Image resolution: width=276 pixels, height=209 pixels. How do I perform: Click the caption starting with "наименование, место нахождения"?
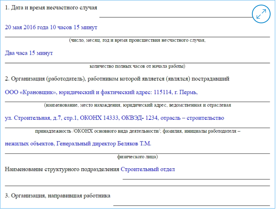[x=137, y=105]
